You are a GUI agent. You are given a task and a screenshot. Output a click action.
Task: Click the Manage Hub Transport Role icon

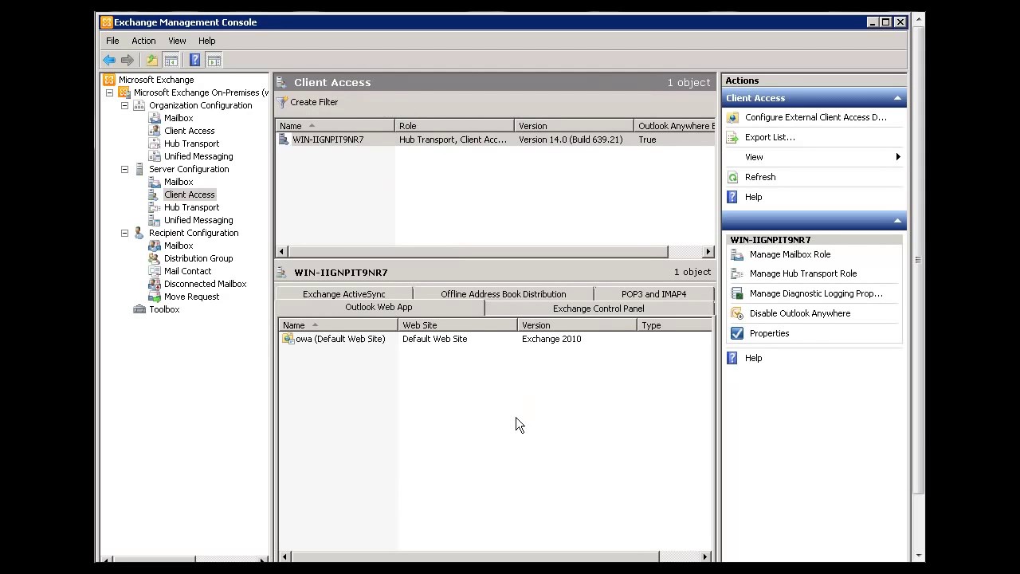pos(737,273)
